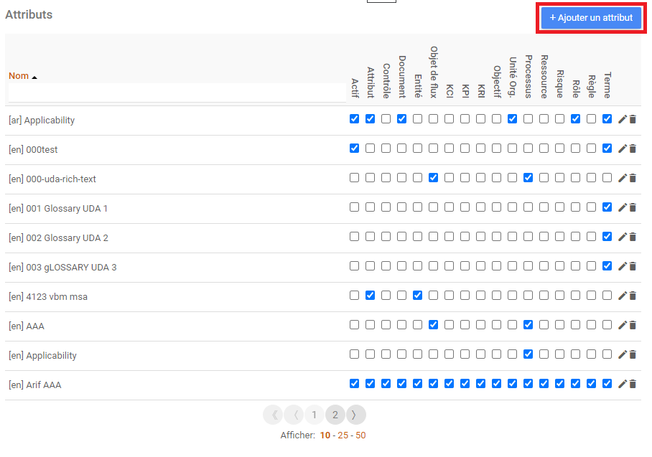652x457 pixels.
Task: Click the Ajouter un attribut button
Action: pyautogui.click(x=591, y=17)
